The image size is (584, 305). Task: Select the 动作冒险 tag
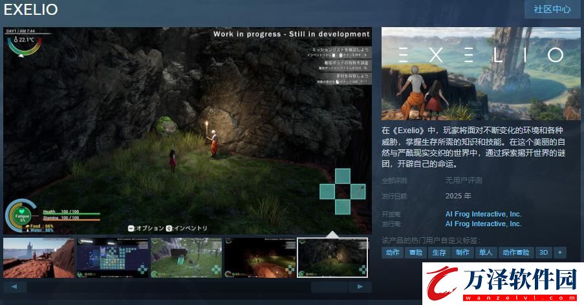pyautogui.click(x=516, y=252)
